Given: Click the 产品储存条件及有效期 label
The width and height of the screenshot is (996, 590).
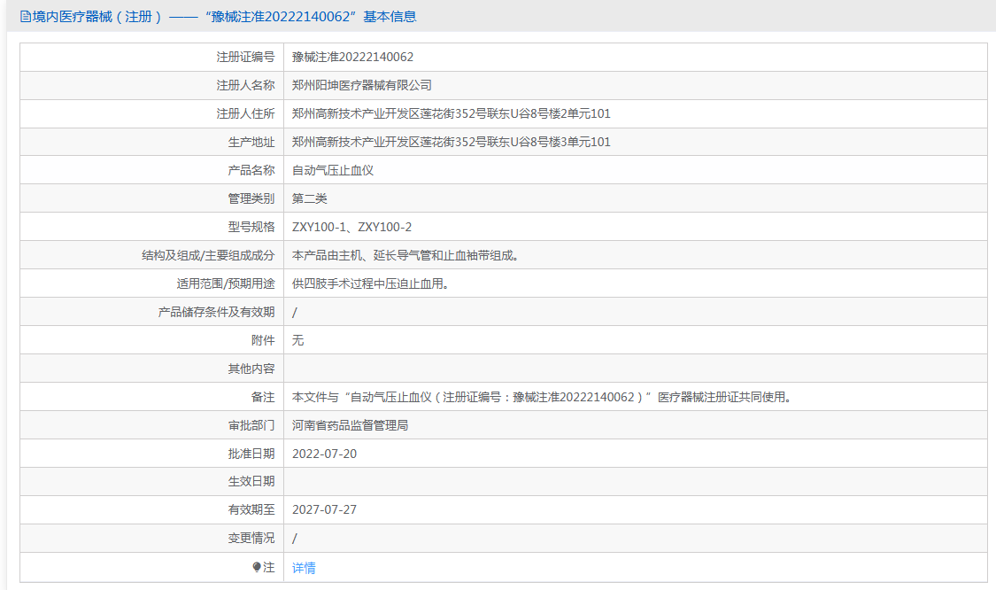Looking at the screenshot, I should [217, 312].
